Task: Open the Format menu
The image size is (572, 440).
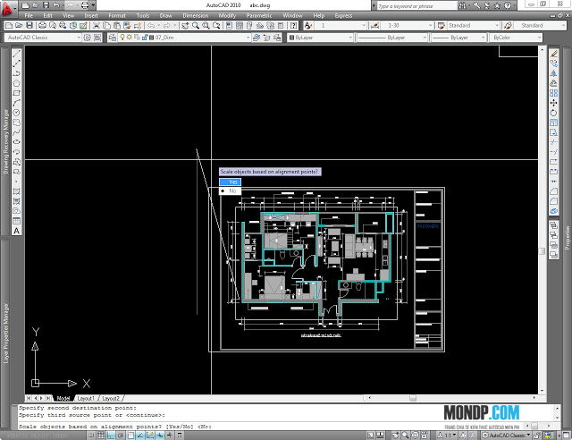Action: tap(117, 16)
